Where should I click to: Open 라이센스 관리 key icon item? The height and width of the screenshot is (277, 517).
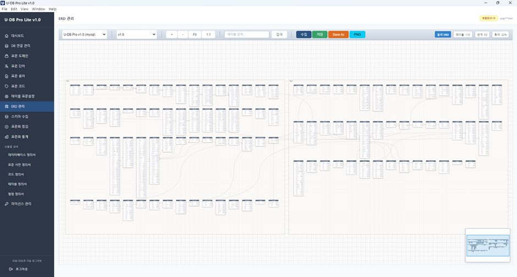pos(7,204)
